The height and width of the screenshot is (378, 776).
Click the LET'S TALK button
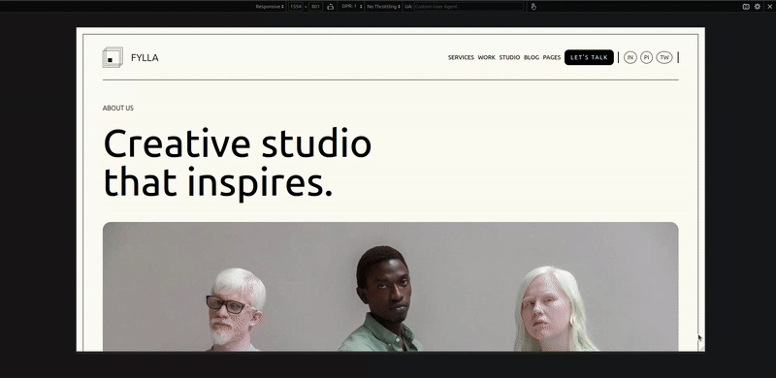tap(589, 57)
